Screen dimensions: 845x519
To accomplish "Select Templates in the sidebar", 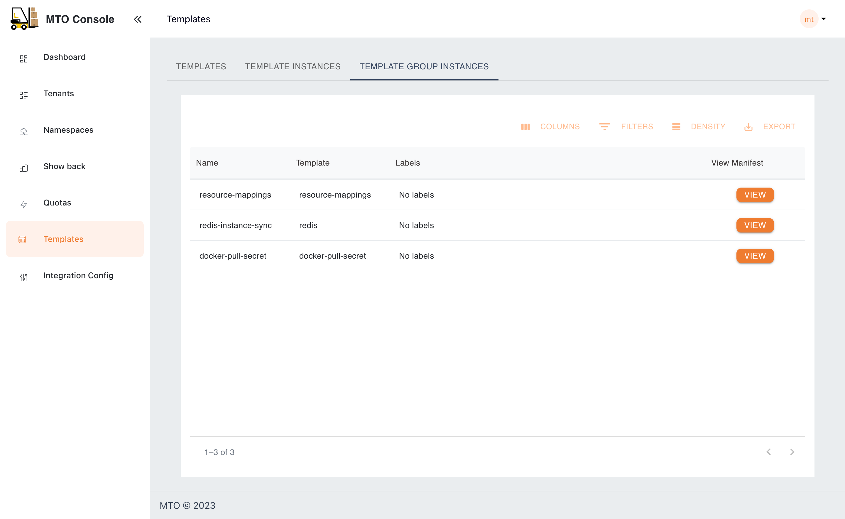I will point(75,239).
